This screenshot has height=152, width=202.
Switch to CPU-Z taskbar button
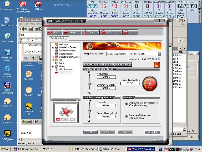(x=55, y=149)
